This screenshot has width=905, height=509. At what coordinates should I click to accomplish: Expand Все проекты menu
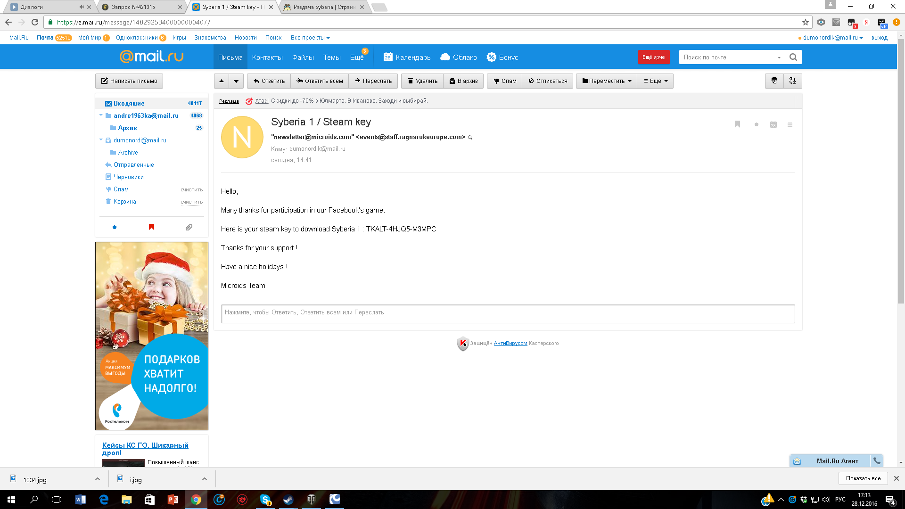tap(310, 38)
